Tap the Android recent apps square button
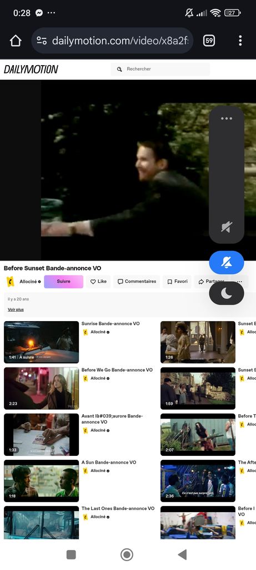Screen dimensions: 256x570 72,554
